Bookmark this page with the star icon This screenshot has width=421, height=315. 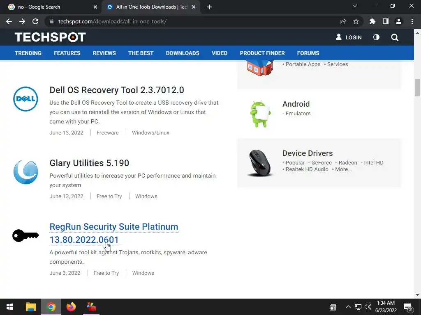[x=356, y=21]
